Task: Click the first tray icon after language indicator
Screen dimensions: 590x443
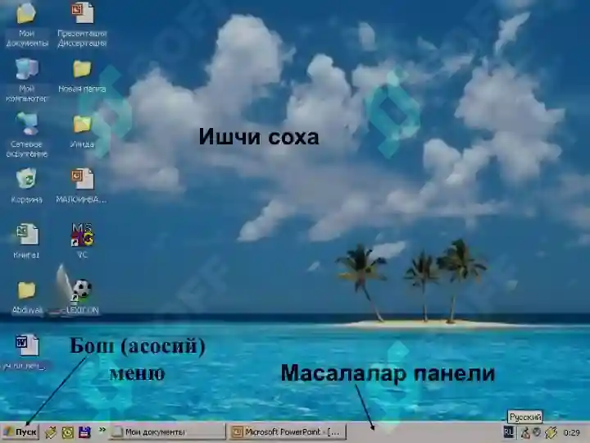Action: coord(525,433)
